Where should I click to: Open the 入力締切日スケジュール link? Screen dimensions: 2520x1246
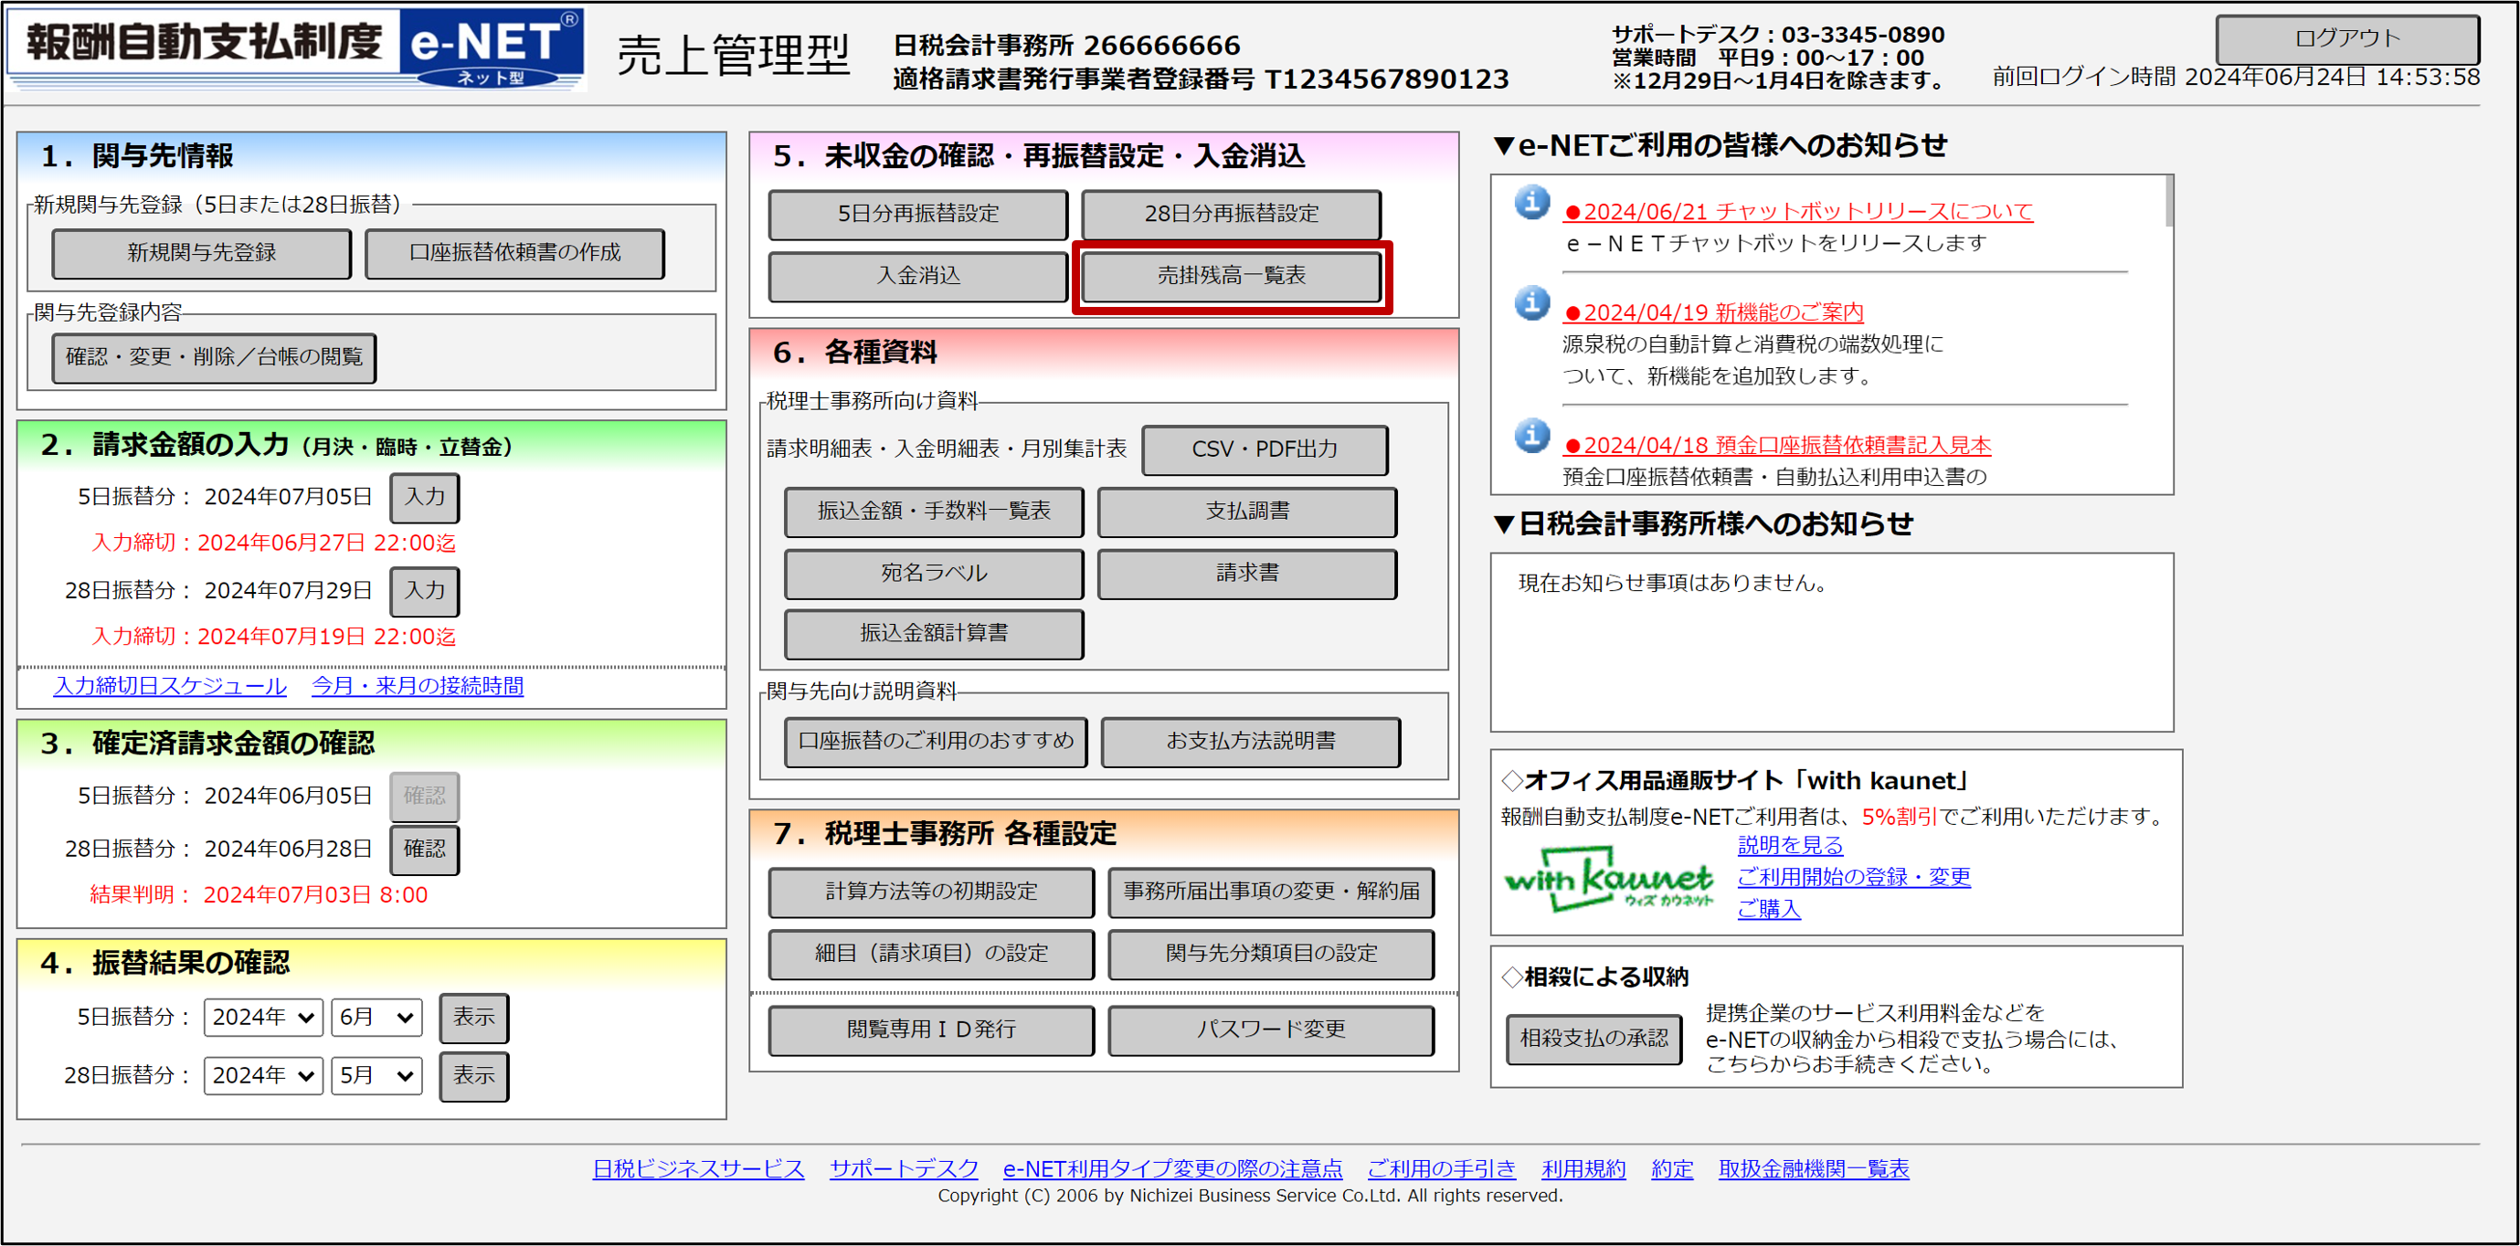click(x=170, y=687)
